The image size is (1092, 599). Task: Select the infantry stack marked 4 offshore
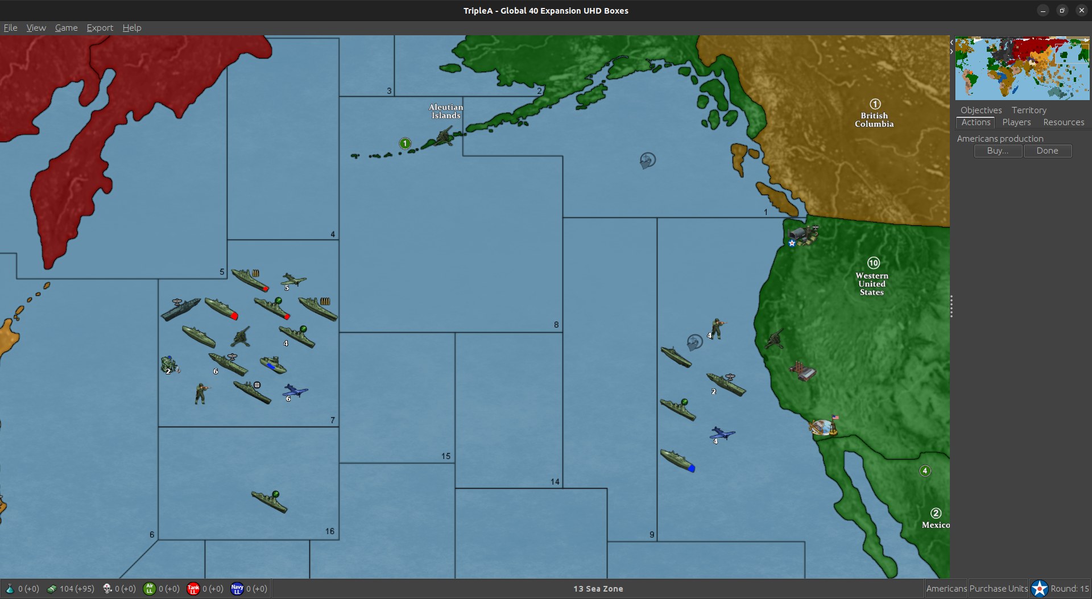tap(717, 329)
